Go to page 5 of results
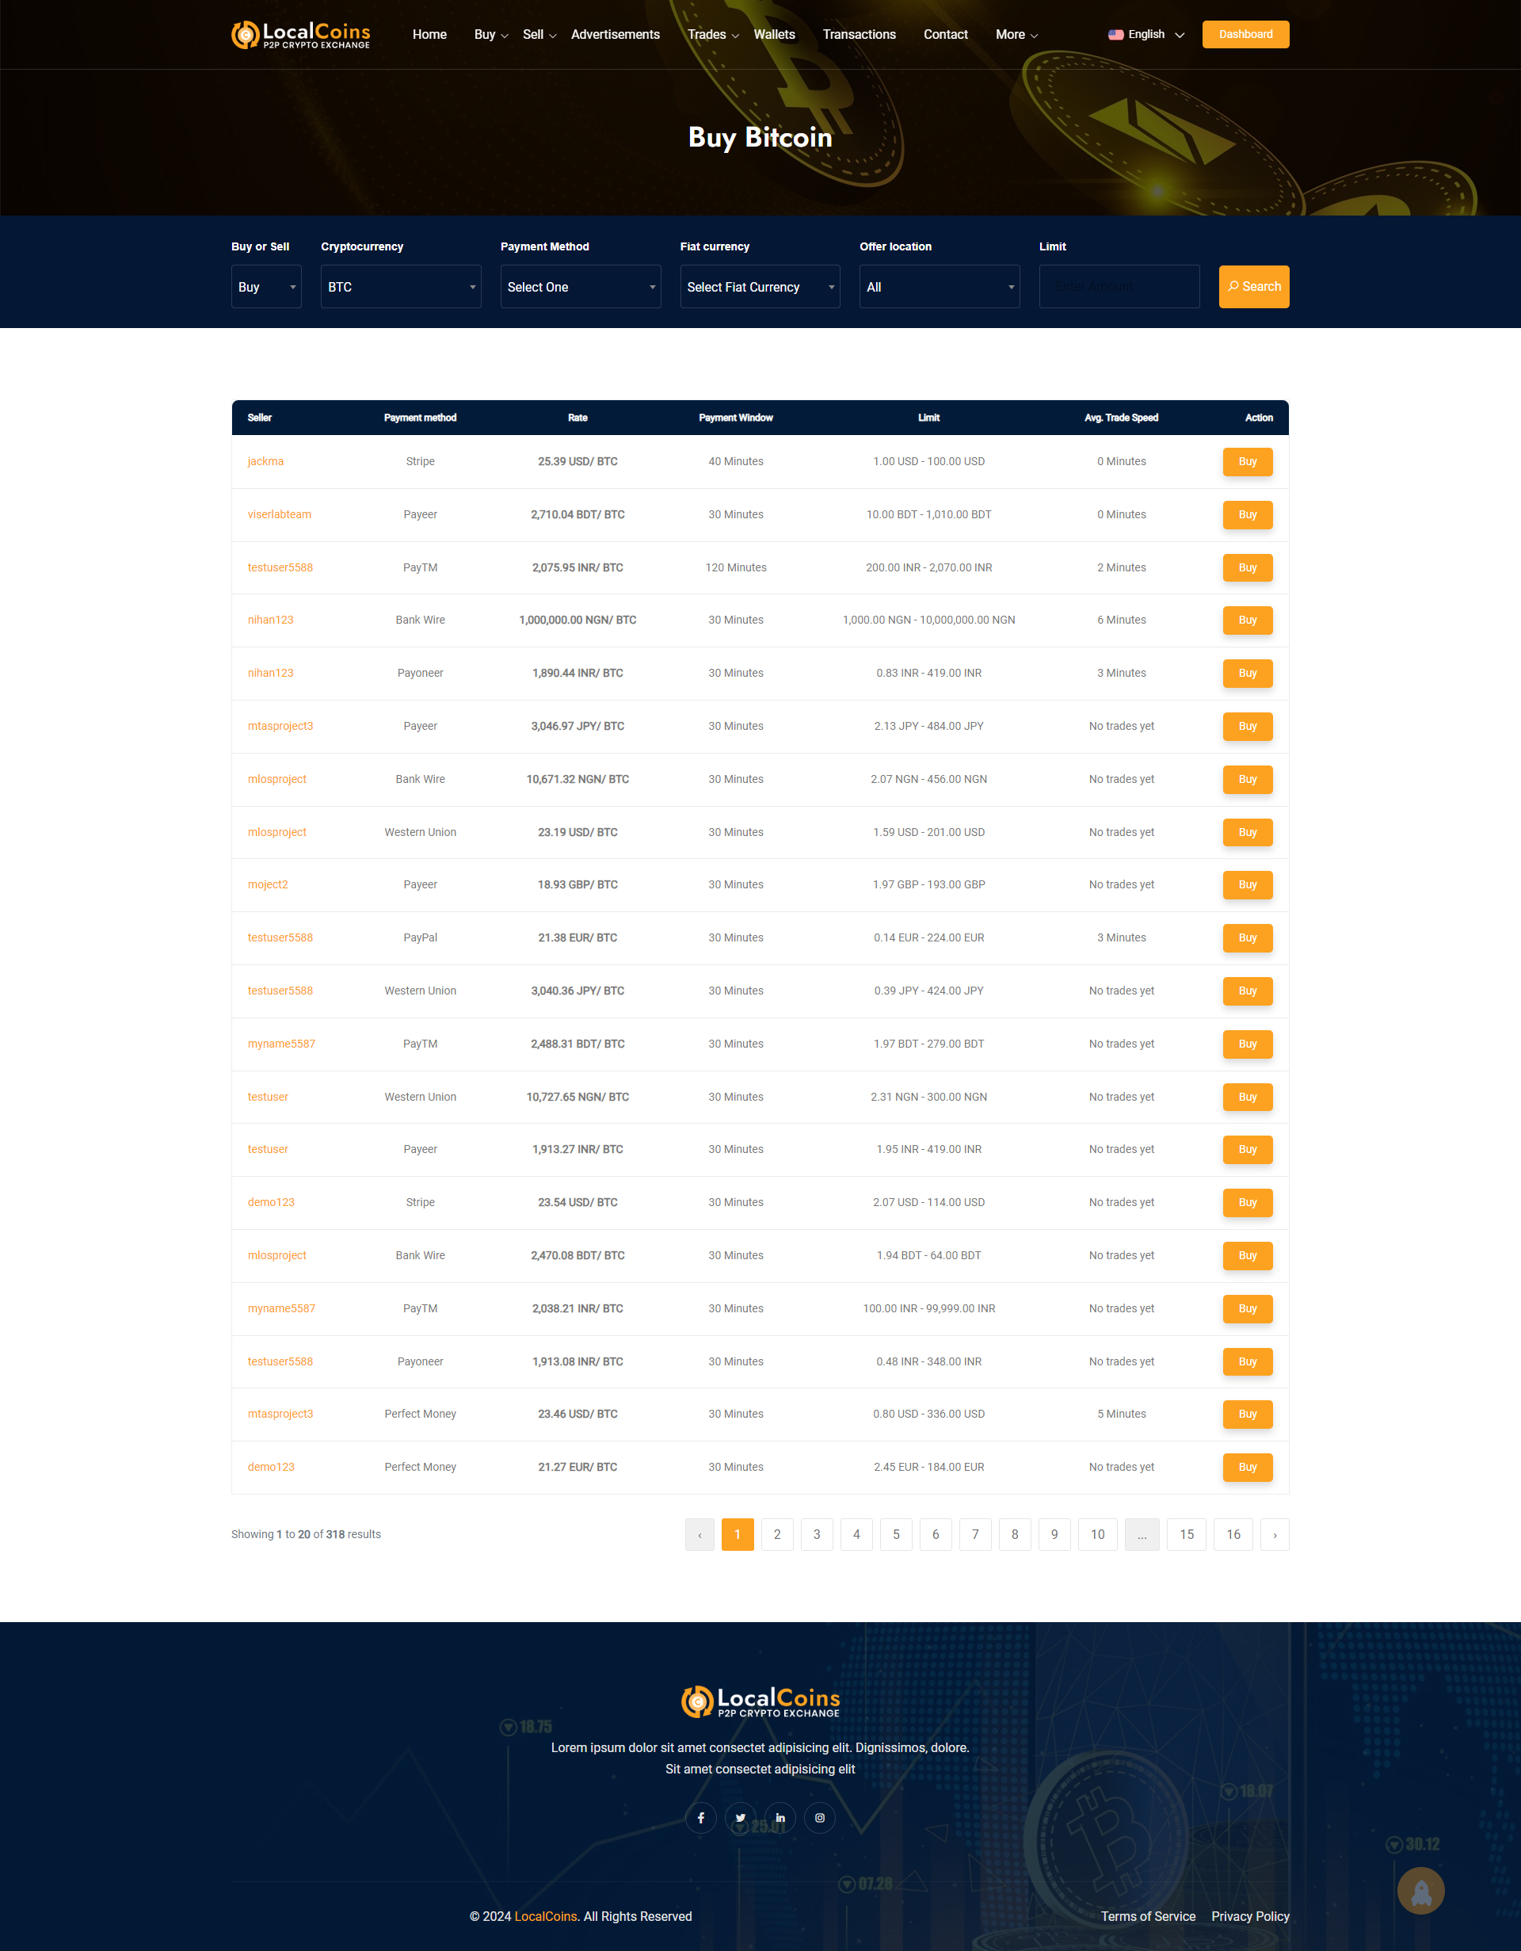1521x1951 pixels. [896, 1535]
